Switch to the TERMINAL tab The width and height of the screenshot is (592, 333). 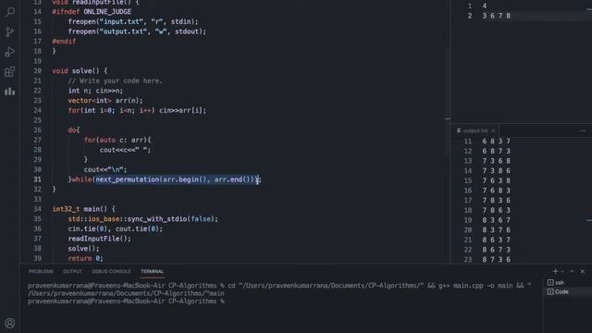pyautogui.click(x=152, y=271)
